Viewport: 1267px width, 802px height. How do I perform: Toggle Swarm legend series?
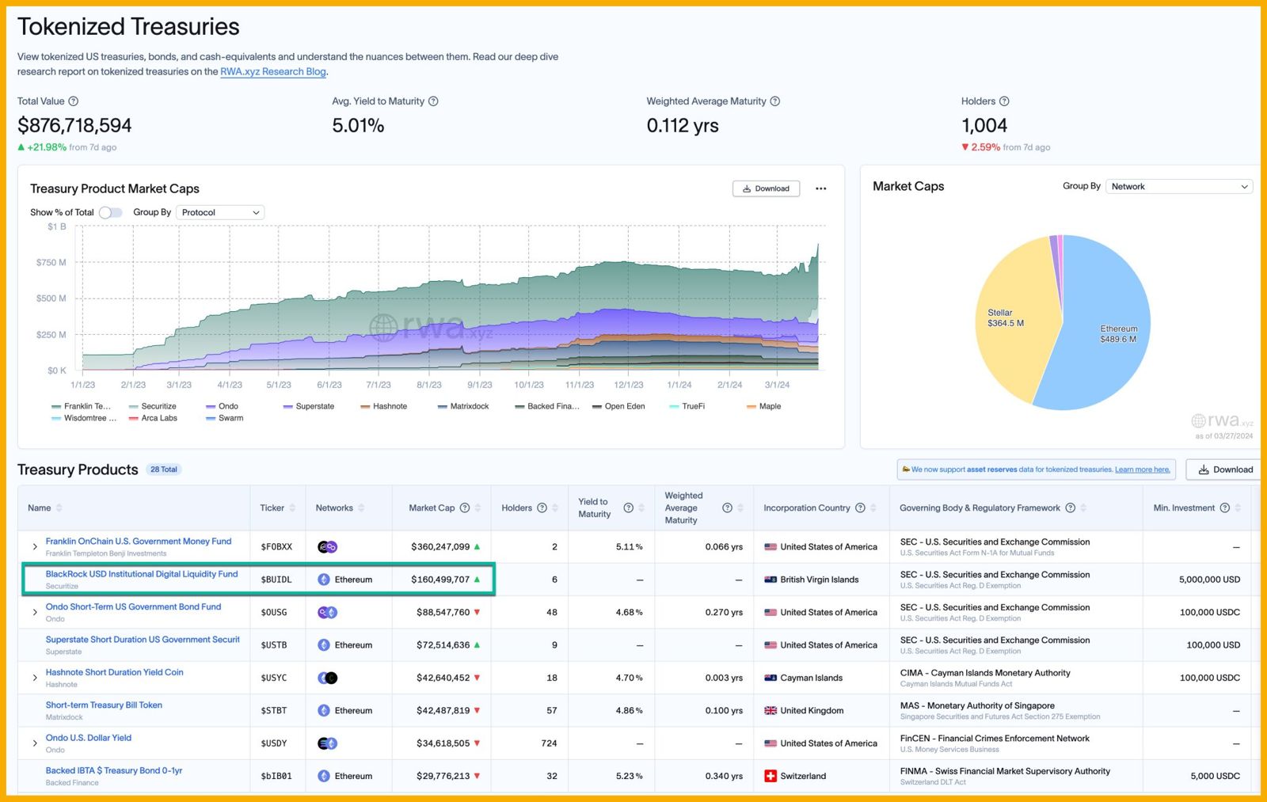tap(224, 418)
